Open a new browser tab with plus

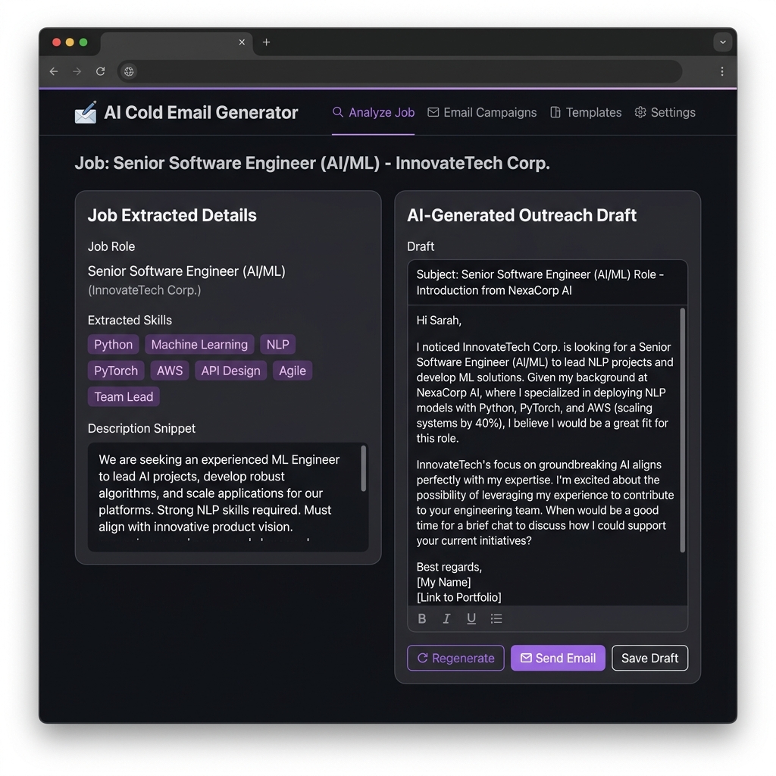click(266, 42)
